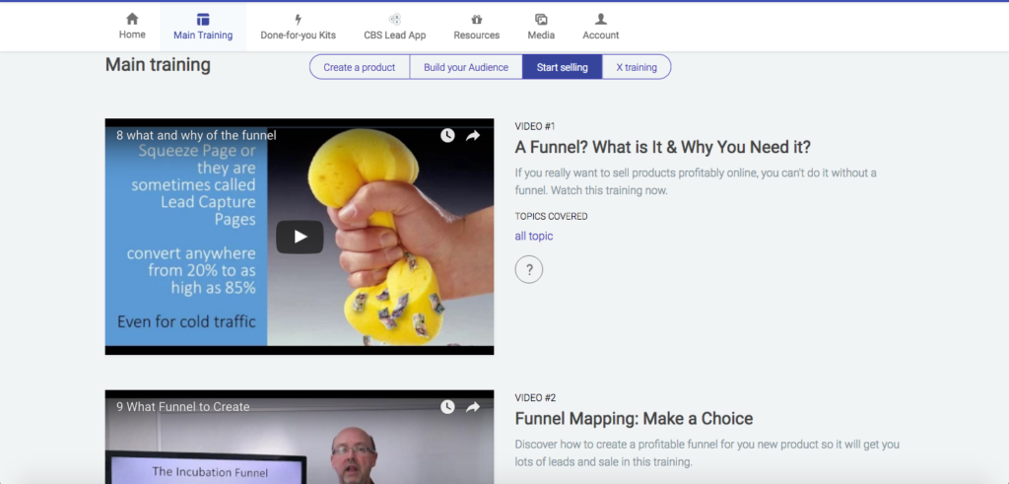Click the Resources gift icon
The image size is (1009, 484).
point(476,20)
